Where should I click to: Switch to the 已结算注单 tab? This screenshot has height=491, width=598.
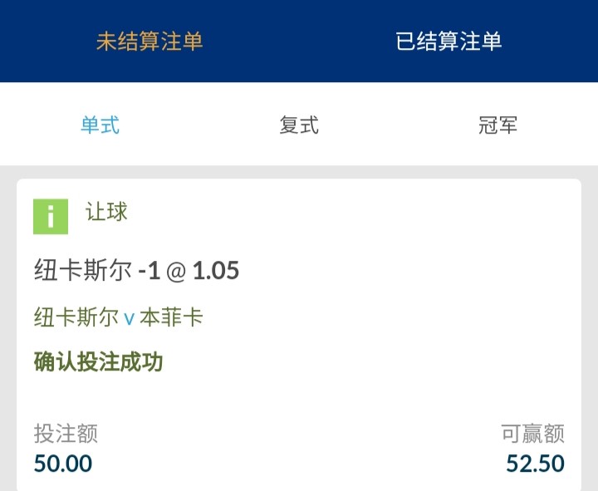[448, 42]
